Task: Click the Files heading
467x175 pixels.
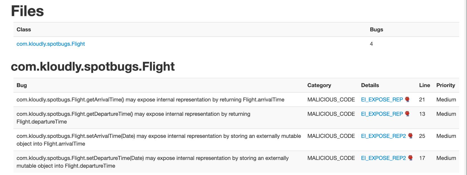Action: pyautogui.click(x=27, y=11)
